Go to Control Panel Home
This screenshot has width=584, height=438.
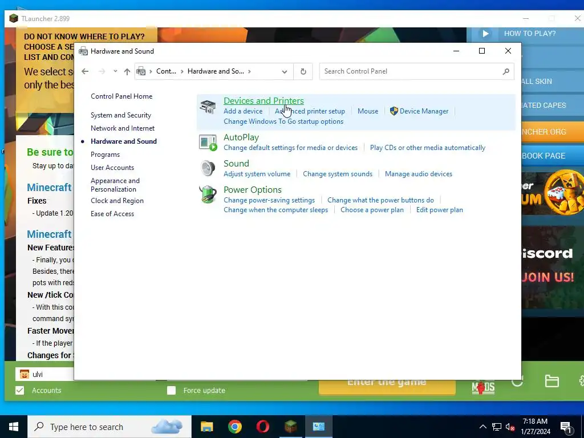[121, 96]
